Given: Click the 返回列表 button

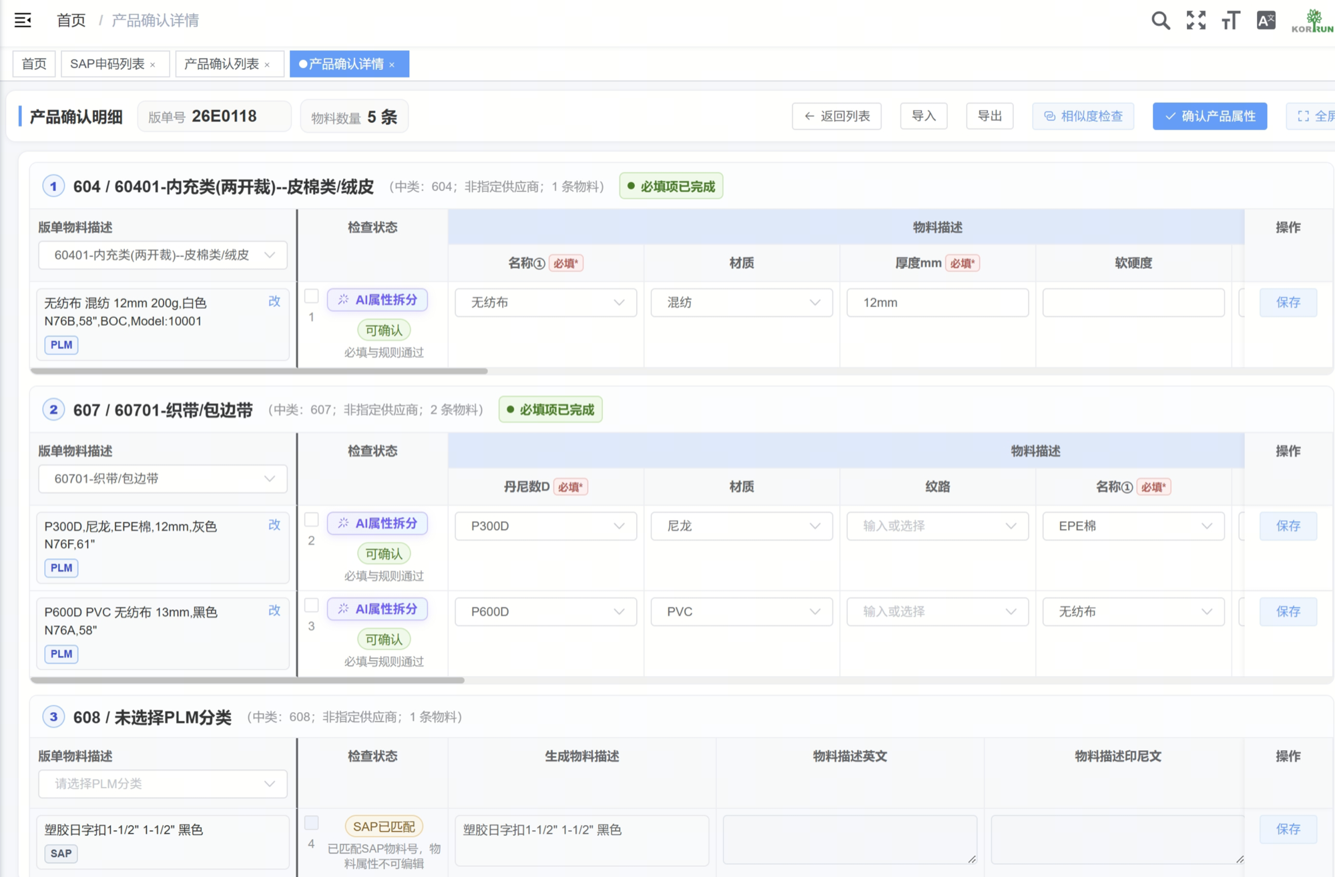Looking at the screenshot, I should 836,116.
